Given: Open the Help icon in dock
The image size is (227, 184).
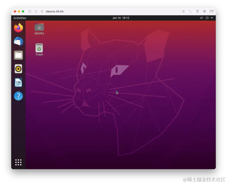Looking at the screenshot, I should [18, 96].
